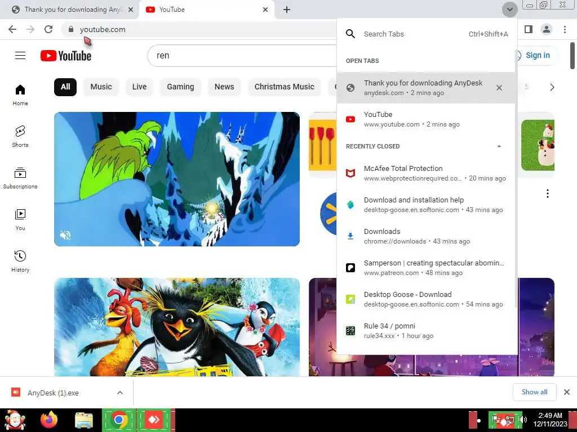Open the YouTube hamburger guide menu
This screenshot has width=577, height=432.
20,56
